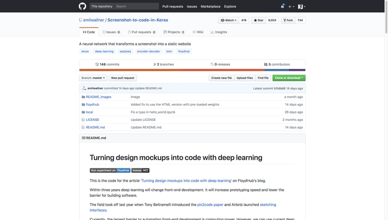The width and height of the screenshot is (388, 220).
Task: Show the language breakdown color bar
Action: pyautogui.click(x=192, y=70)
